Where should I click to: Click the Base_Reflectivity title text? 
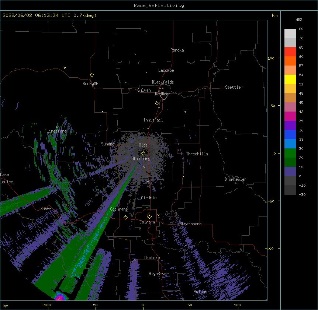tap(159, 6)
